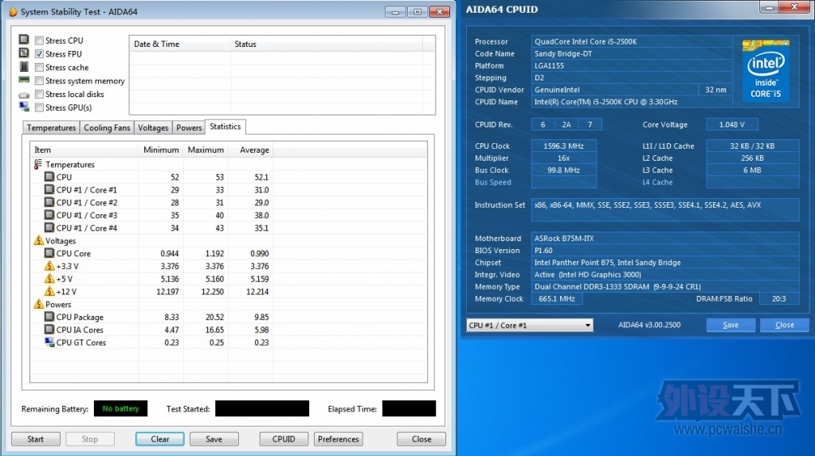Image resolution: width=815 pixels, height=456 pixels.
Task: Click the monitor icon for CPU GT Cores
Action: [x=49, y=342]
